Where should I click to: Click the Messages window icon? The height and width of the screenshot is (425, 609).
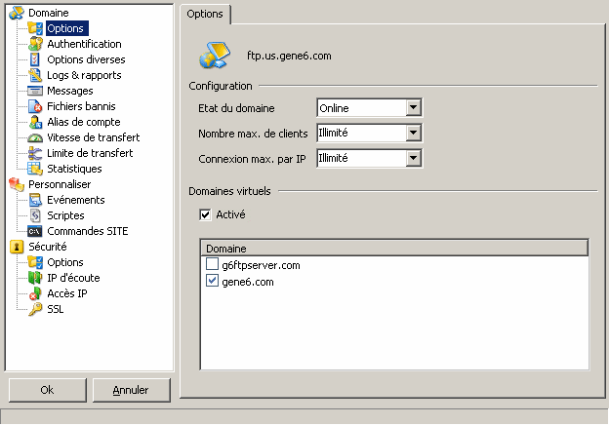(x=35, y=91)
